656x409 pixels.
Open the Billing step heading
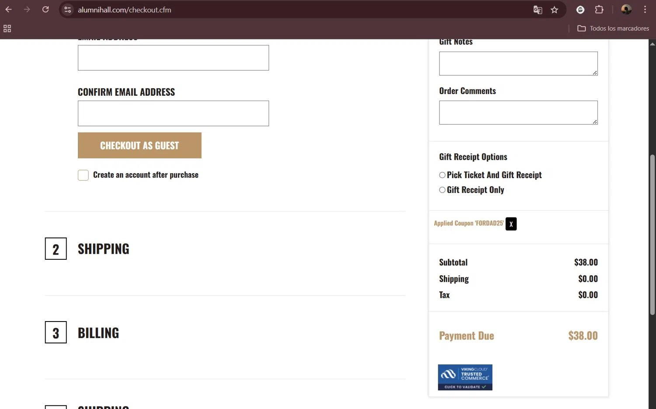click(x=98, y=333)
